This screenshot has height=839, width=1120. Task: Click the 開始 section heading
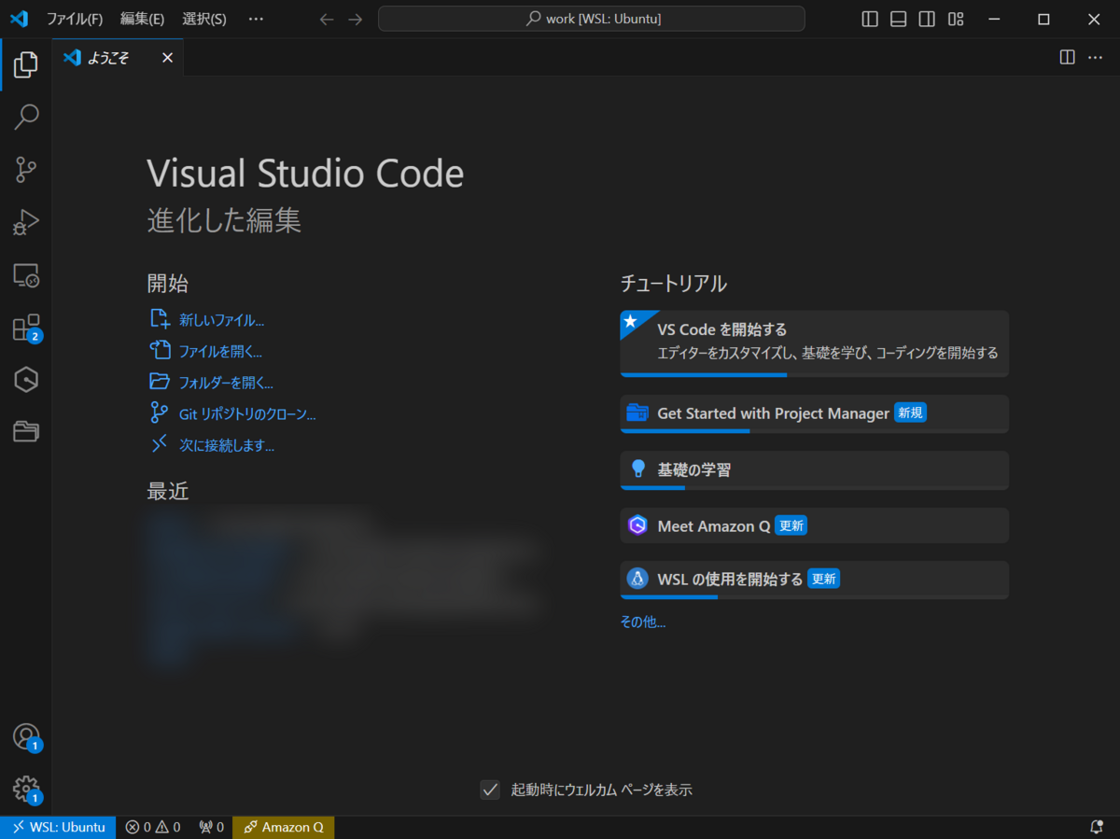[168, 284]
